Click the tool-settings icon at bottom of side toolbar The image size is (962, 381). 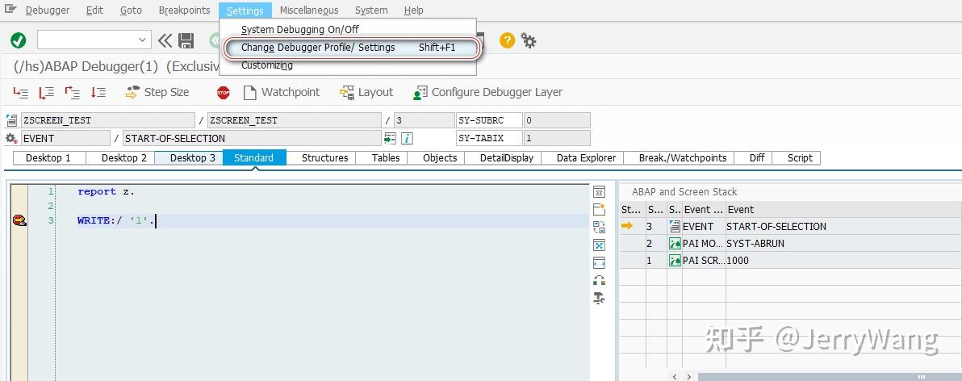point(600,299)
